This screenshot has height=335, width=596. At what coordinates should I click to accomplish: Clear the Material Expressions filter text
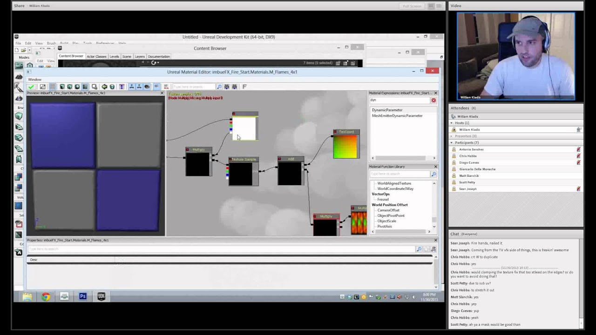433,100
